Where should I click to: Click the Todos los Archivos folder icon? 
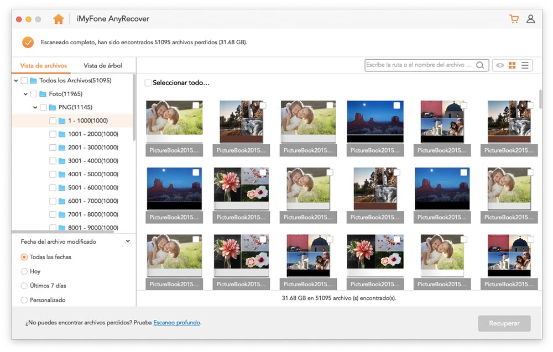34,81
